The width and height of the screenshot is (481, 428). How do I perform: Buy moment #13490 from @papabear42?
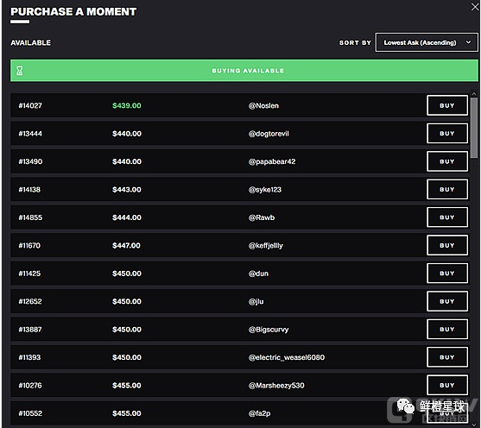coord(447,161)
